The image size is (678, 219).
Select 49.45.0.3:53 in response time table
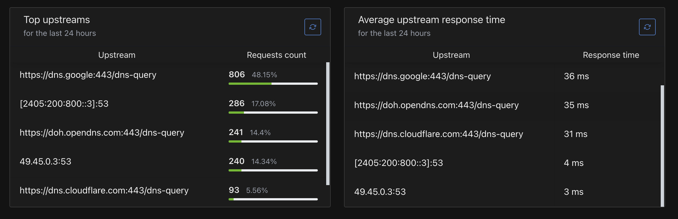(x=380, y=192)
